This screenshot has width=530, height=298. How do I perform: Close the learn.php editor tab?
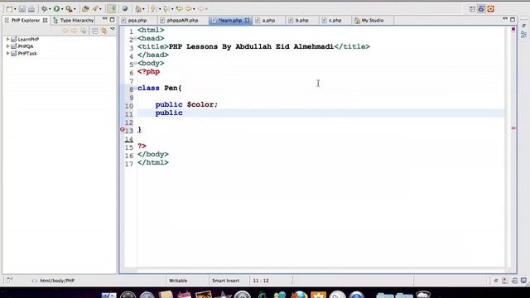247,20
